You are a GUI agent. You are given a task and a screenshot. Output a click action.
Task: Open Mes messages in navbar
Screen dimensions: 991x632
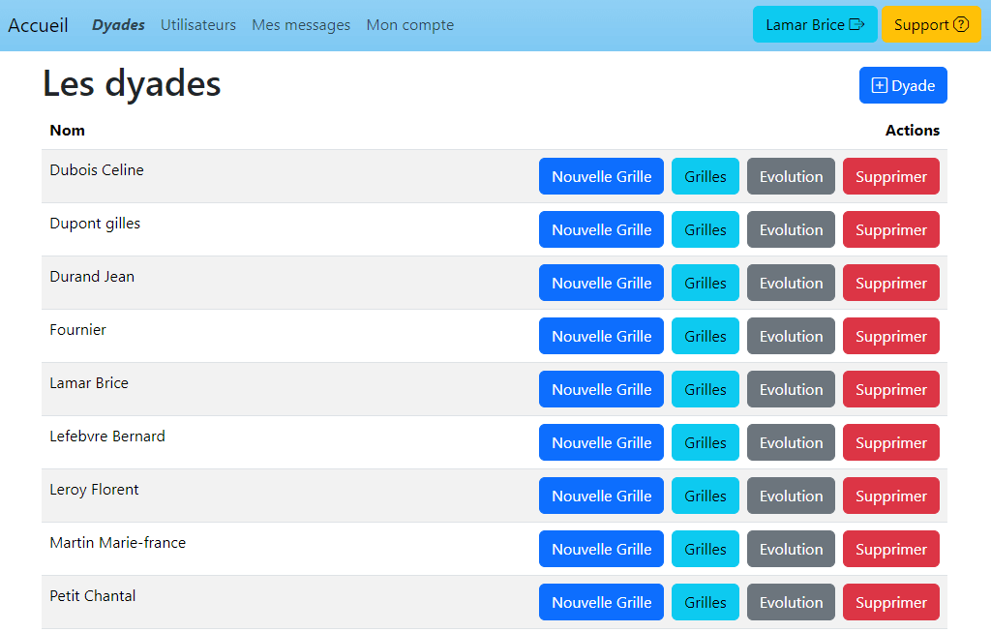pyautogui.click(x=301, y=25)
